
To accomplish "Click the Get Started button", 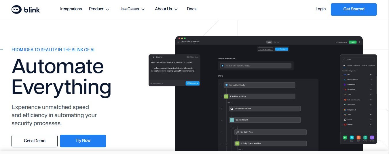I will coord(354,9).
